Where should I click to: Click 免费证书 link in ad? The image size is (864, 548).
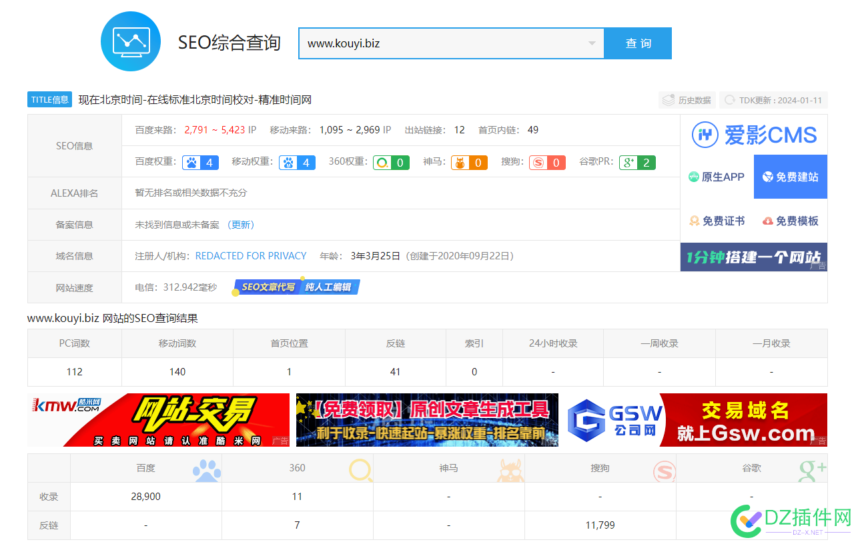coord(717,221)
